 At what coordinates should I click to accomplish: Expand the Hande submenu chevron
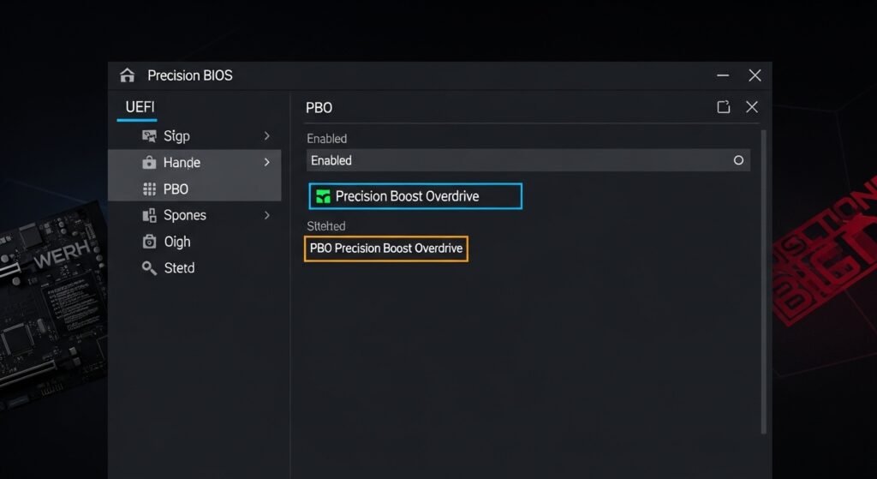267,163
